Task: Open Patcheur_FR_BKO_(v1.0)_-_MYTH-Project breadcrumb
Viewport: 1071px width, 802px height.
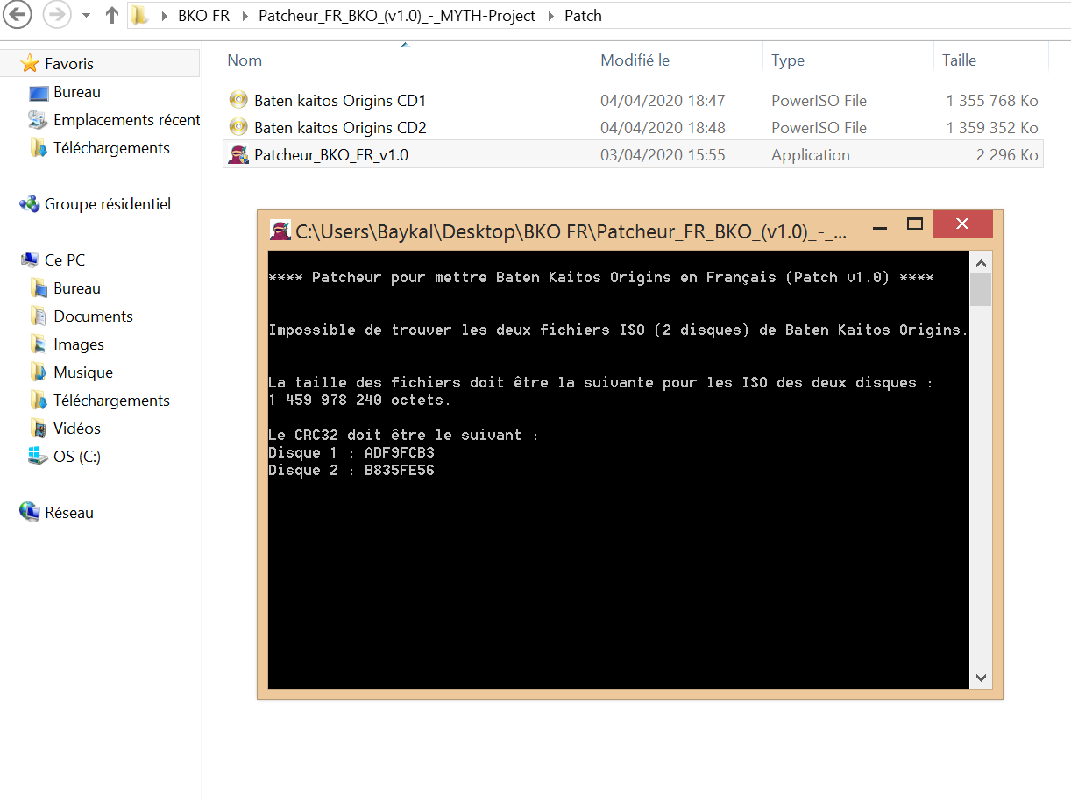Action: 397,16
